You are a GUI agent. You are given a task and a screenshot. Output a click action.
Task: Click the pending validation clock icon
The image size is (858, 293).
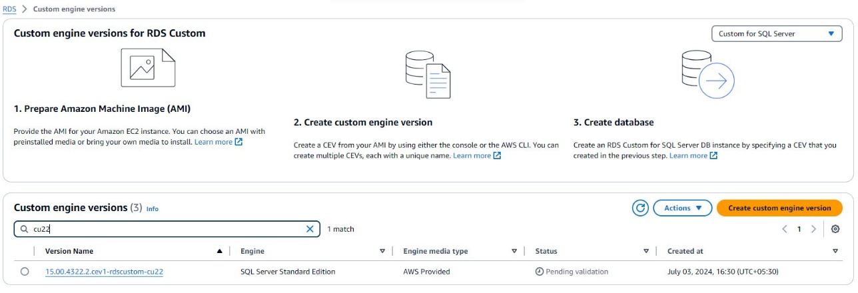pos(540,272)
